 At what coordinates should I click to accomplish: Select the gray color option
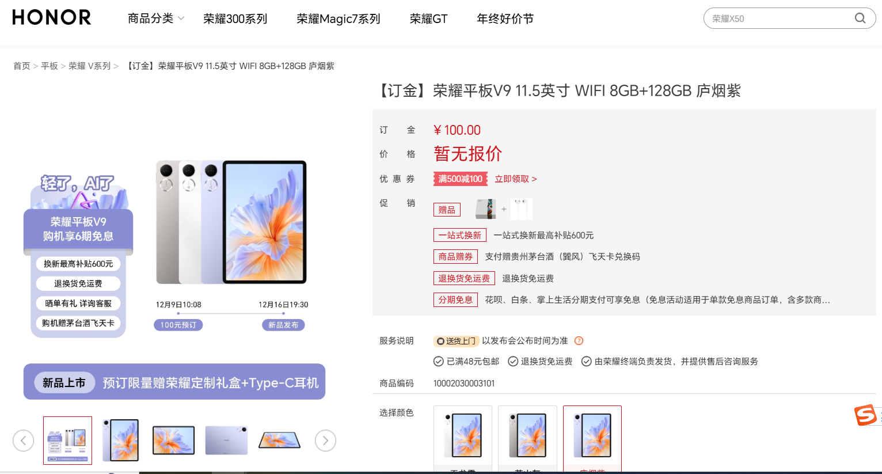[x=527, y=438]
